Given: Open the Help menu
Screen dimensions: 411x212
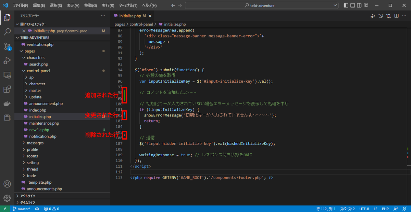Looking at the screenshot, I should pos(149,5).
